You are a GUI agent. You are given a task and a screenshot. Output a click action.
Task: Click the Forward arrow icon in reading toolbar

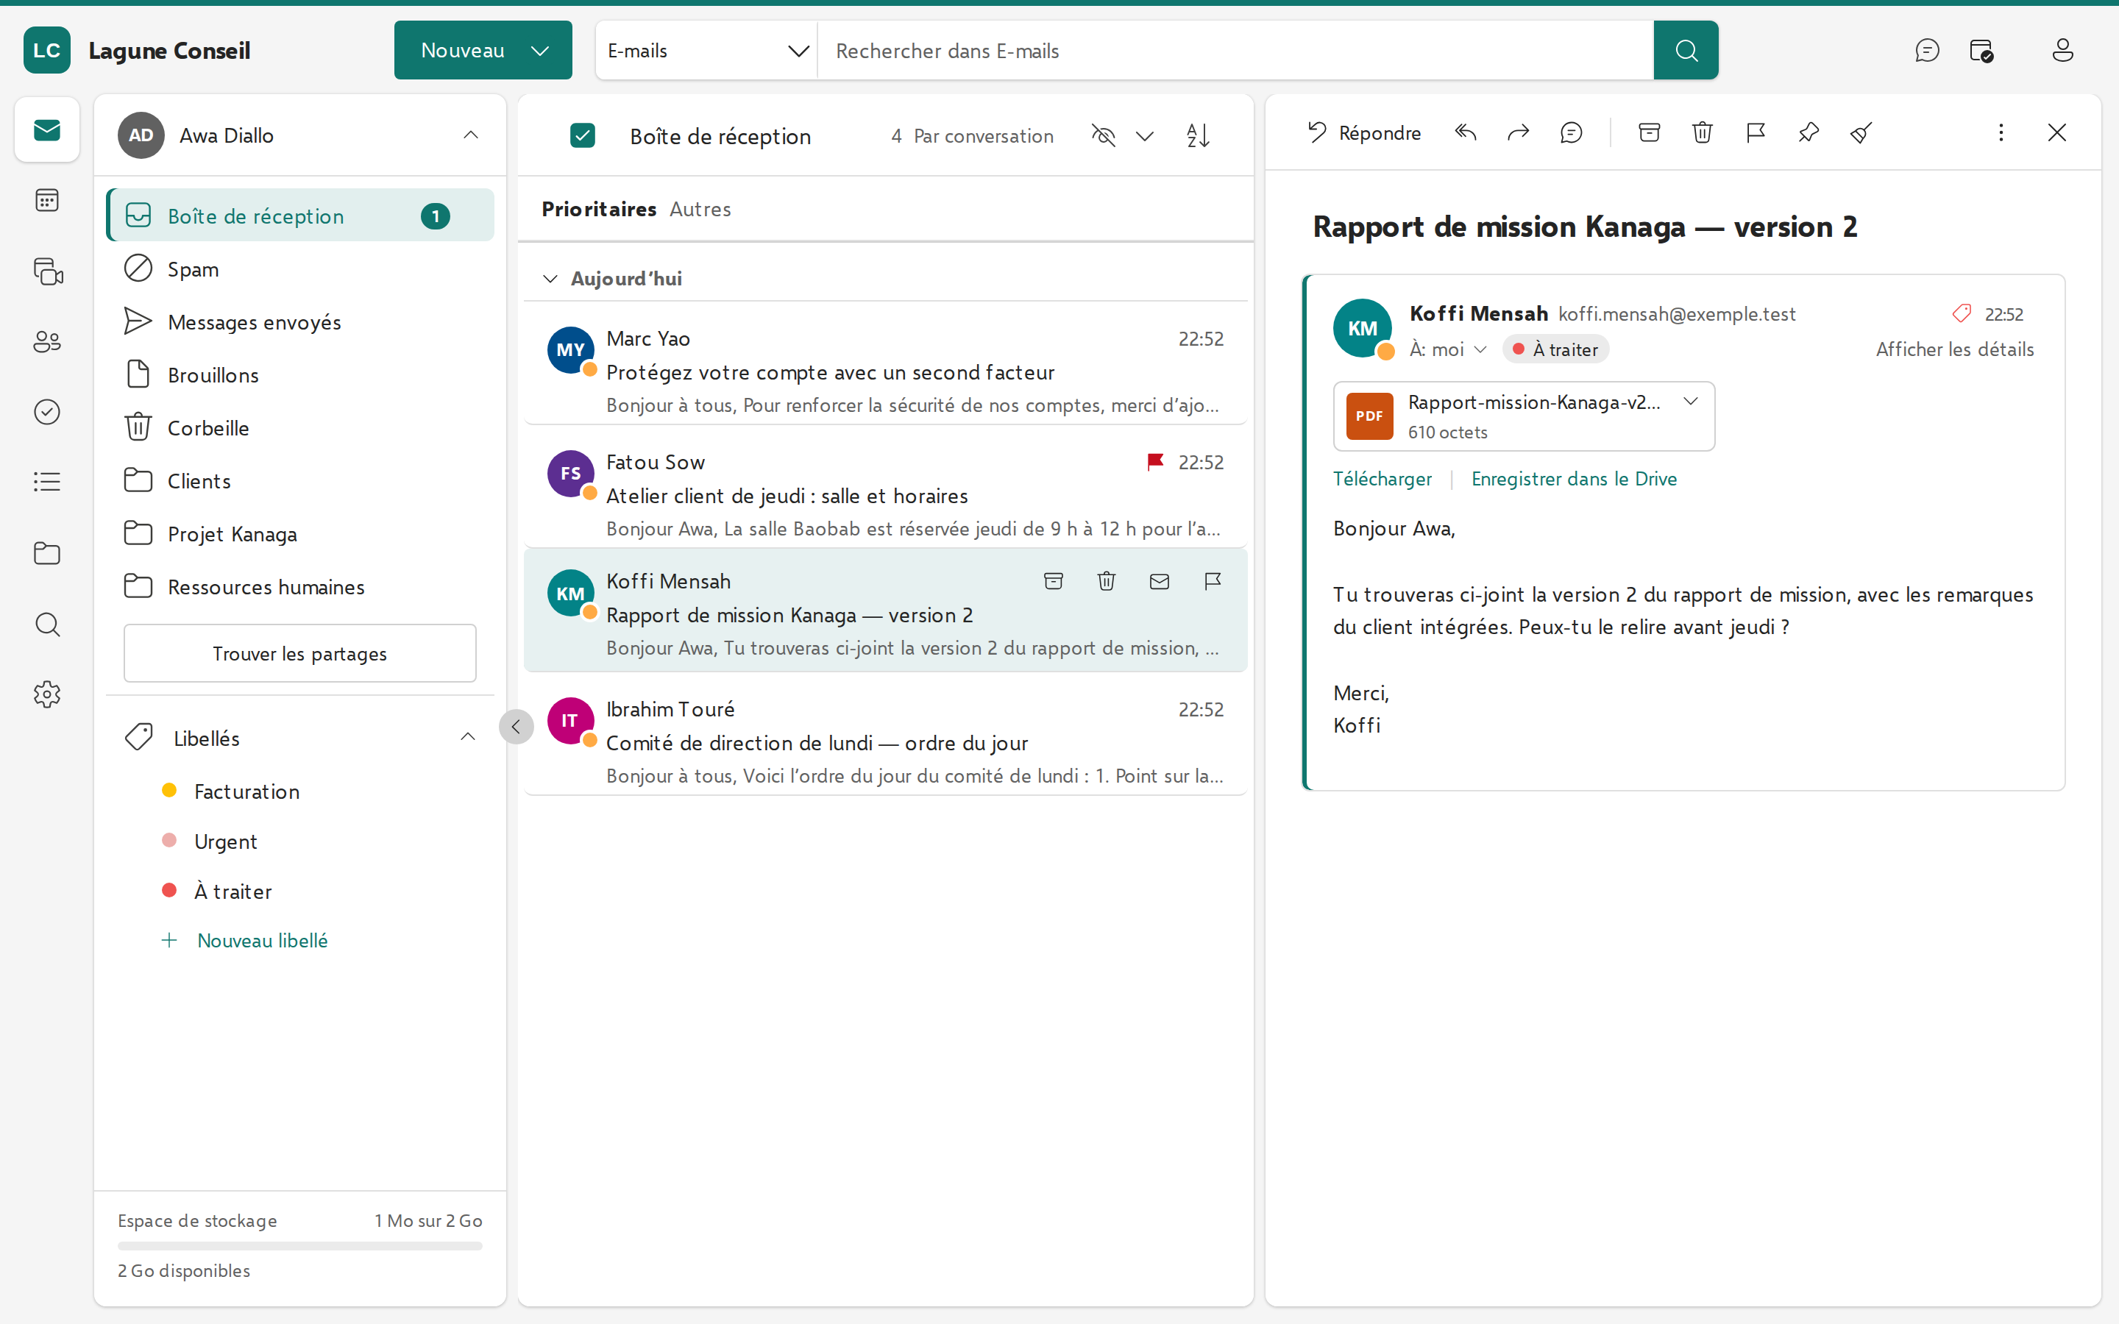coord(1519,133)
